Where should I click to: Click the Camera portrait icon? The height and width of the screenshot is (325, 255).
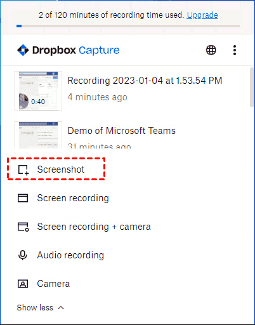pos(23,284)
